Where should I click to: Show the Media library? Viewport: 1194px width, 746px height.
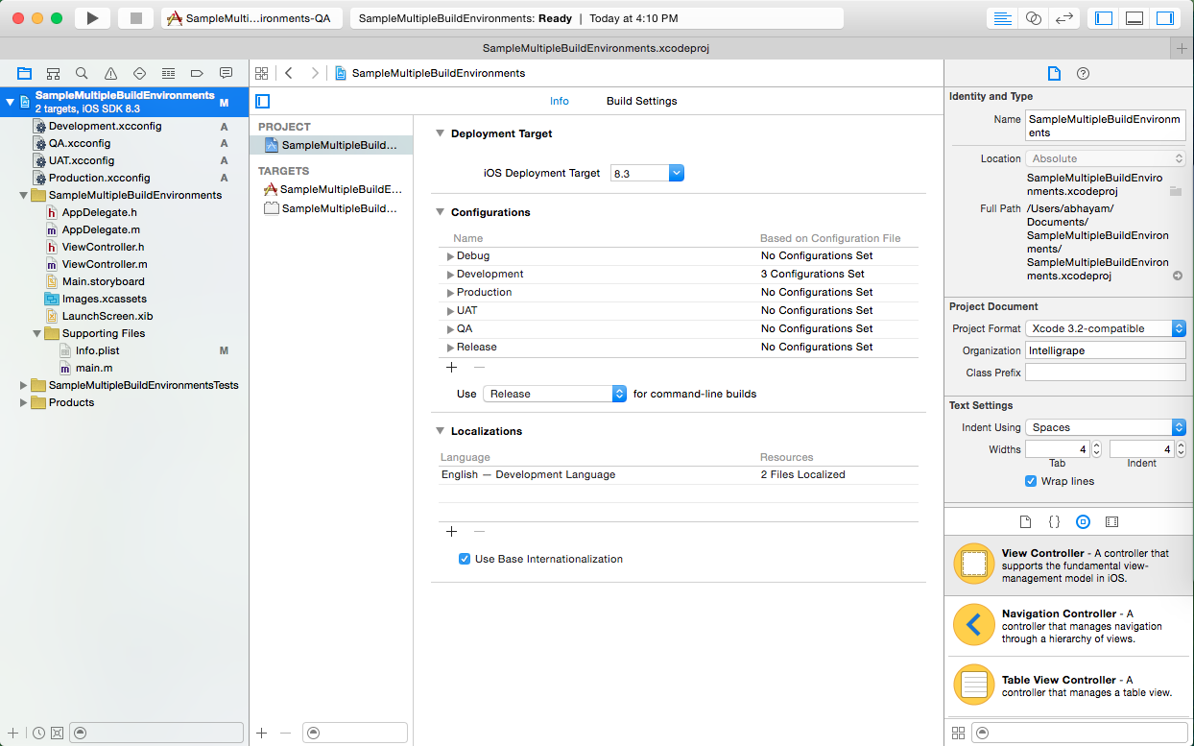tap(1111, 521)
